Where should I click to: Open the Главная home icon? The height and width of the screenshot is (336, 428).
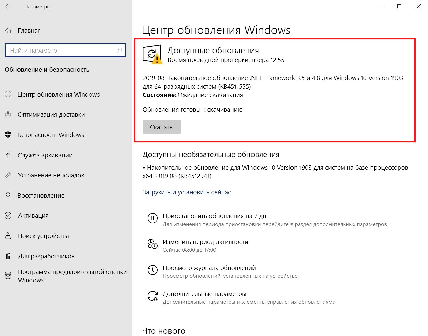pyautogui.click(x=8, y=31)
